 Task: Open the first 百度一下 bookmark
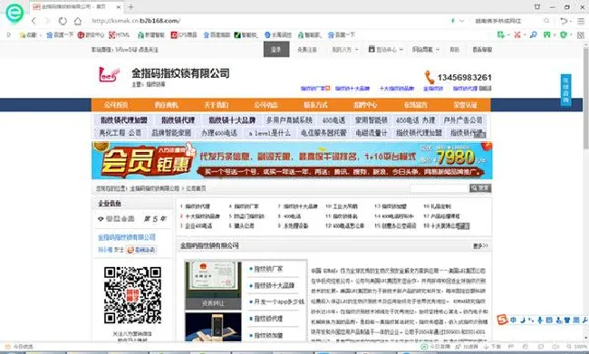(x=60, y=35)
